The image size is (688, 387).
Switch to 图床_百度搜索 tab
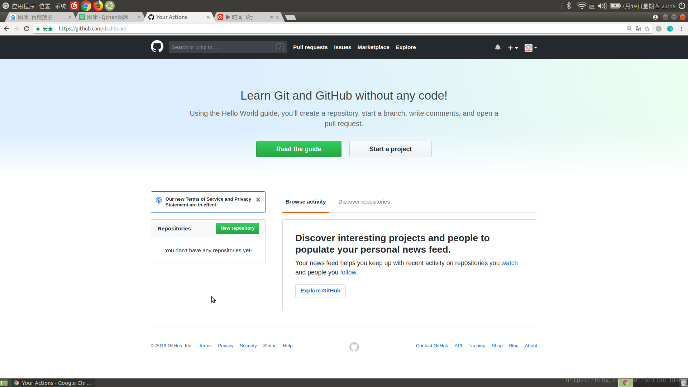coord(39,17)
